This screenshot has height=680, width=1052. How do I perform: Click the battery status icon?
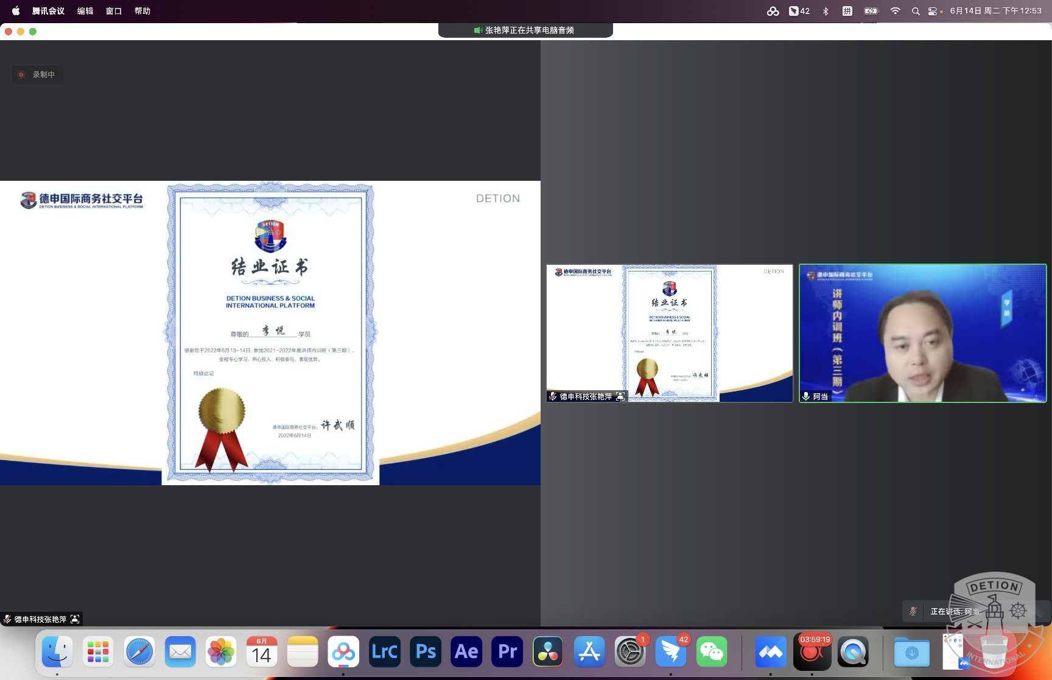[871, 11]
